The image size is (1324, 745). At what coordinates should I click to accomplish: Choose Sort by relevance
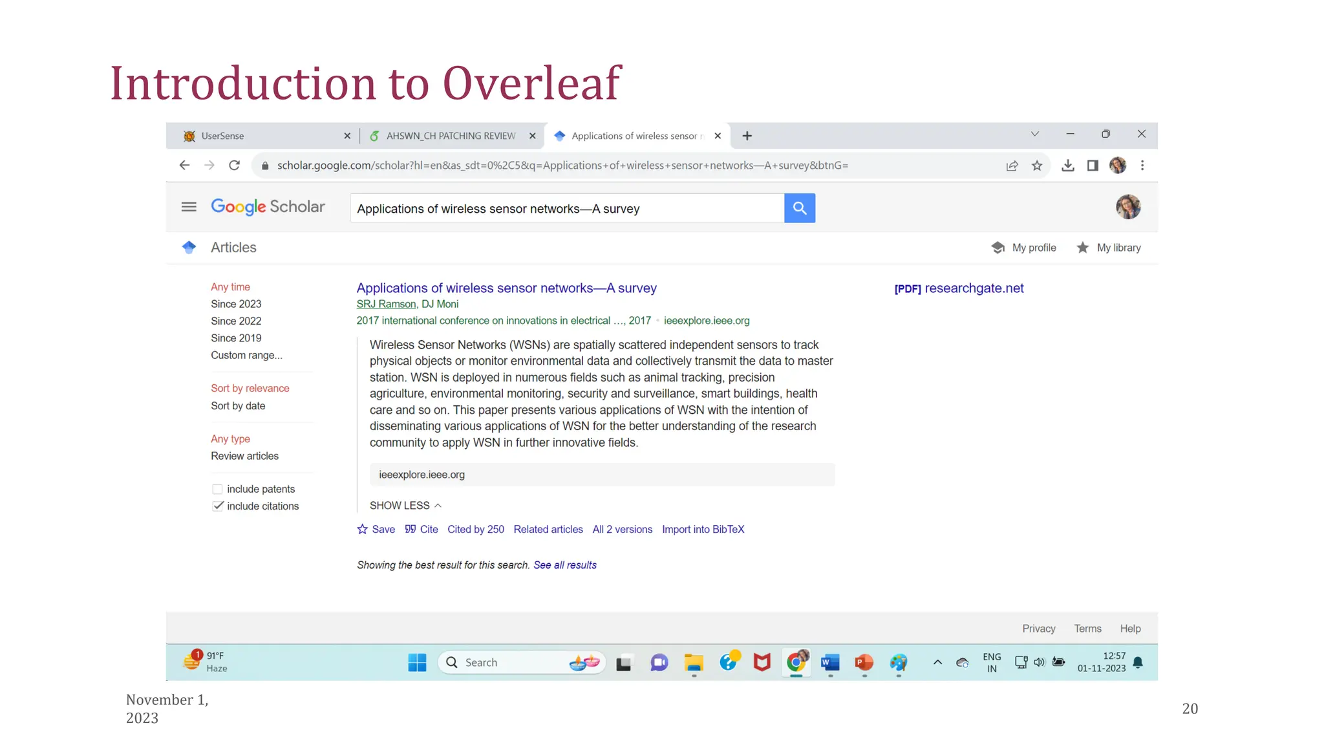click(x=250, y=388)
